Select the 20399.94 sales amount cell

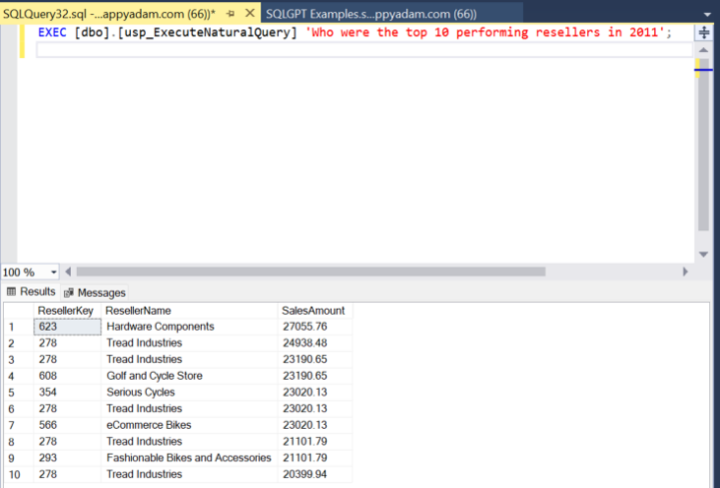315,474
